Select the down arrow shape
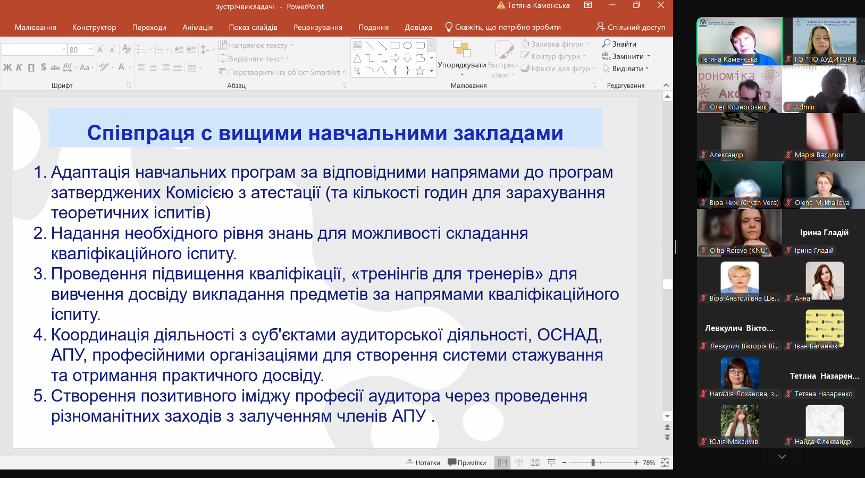 coord(408,58)
